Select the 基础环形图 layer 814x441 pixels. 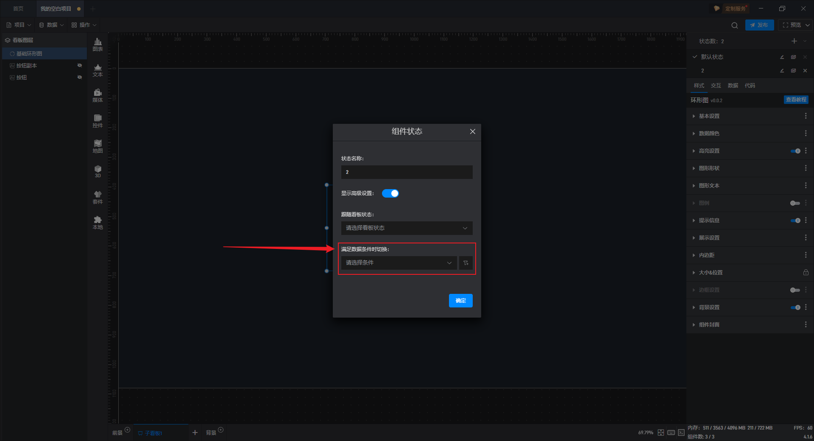coord(45,53)
